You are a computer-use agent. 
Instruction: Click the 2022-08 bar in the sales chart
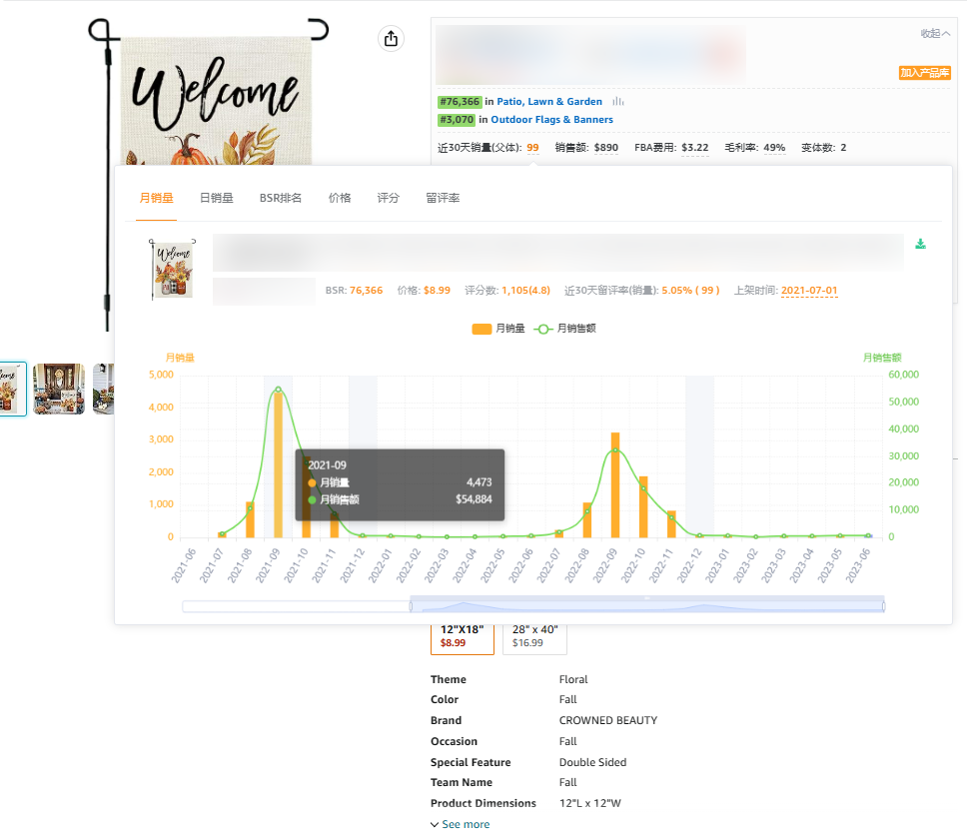tap(587, 520)
